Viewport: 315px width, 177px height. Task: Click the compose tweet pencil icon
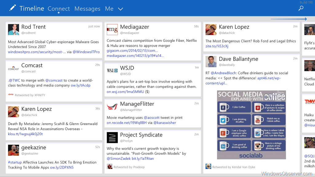[x=12, y=8]
